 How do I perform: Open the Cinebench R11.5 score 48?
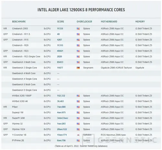58,34
